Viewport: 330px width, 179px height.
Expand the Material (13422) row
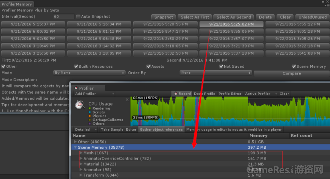(x=81, y=164)
